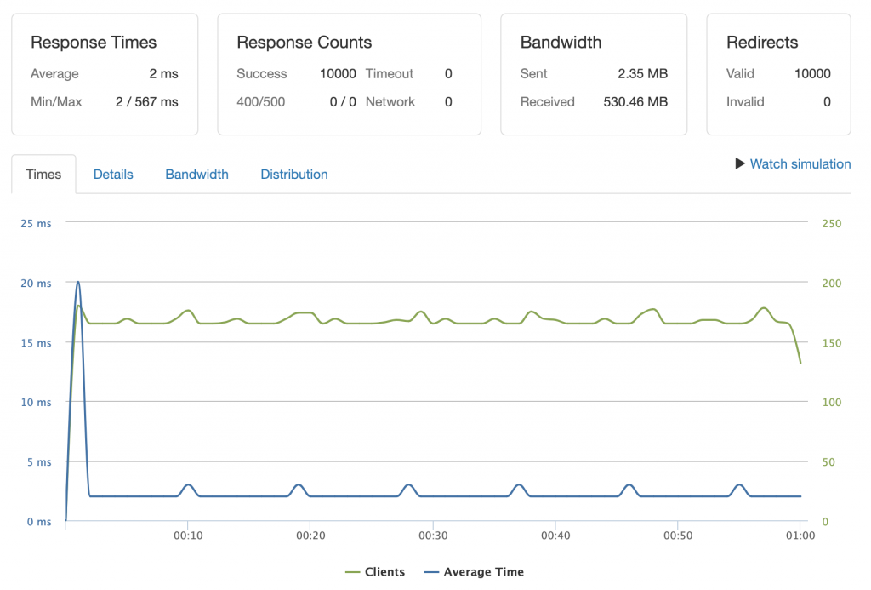Click the 400/500 label
Screen dimensions: 871x590
click(260, 102)
